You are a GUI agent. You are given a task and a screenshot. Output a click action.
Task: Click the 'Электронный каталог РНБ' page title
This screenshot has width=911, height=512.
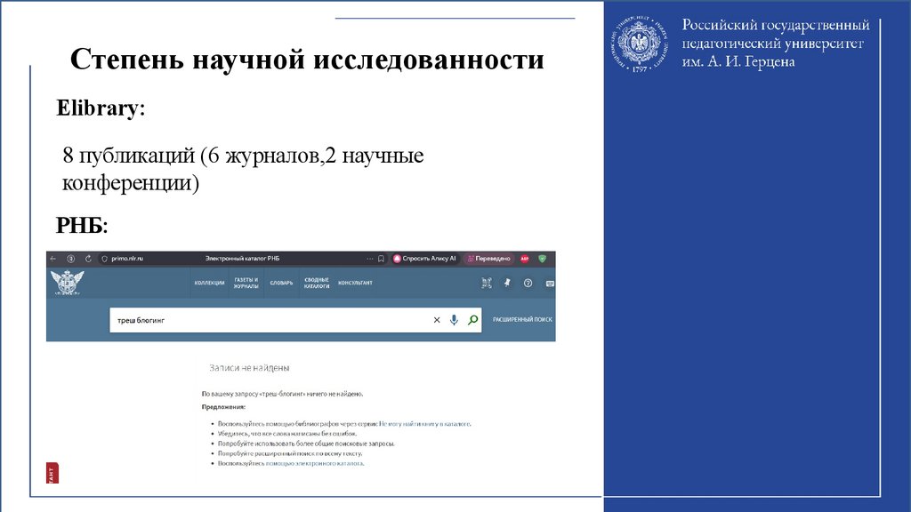point(242,259)
